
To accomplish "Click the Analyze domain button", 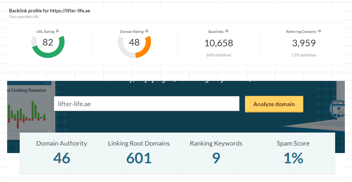I will click(274, 104).
